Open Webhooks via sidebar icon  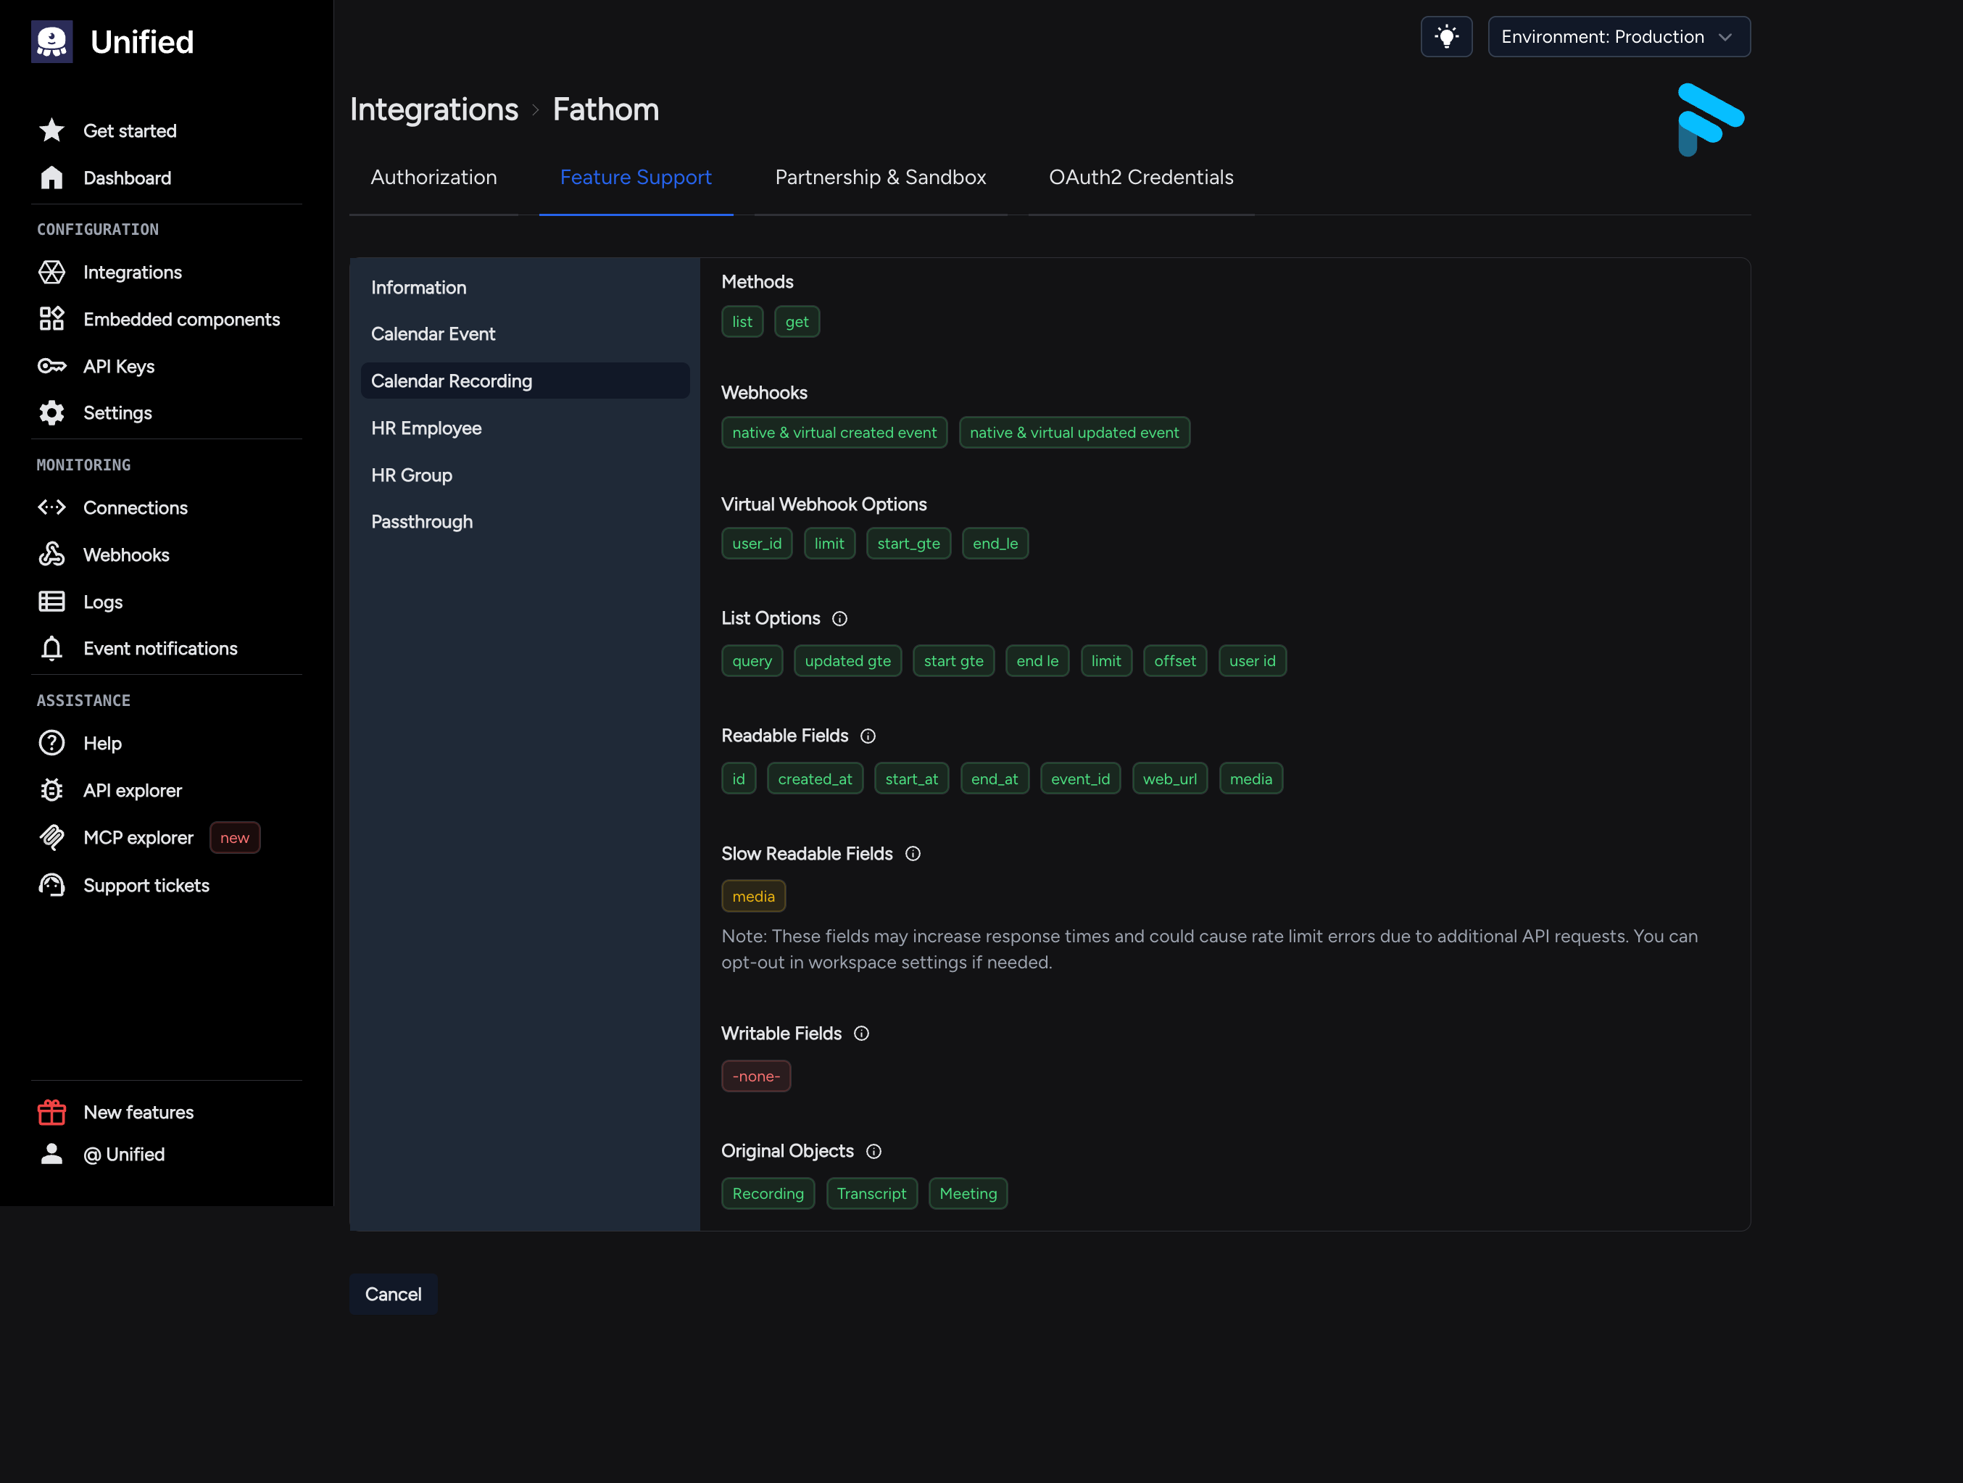[x=51, y=554]
